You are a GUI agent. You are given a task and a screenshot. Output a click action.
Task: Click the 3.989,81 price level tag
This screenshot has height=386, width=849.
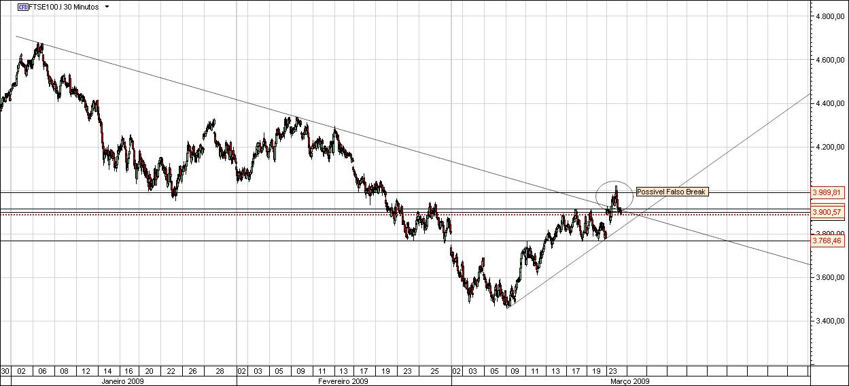[x=827, y=192]
